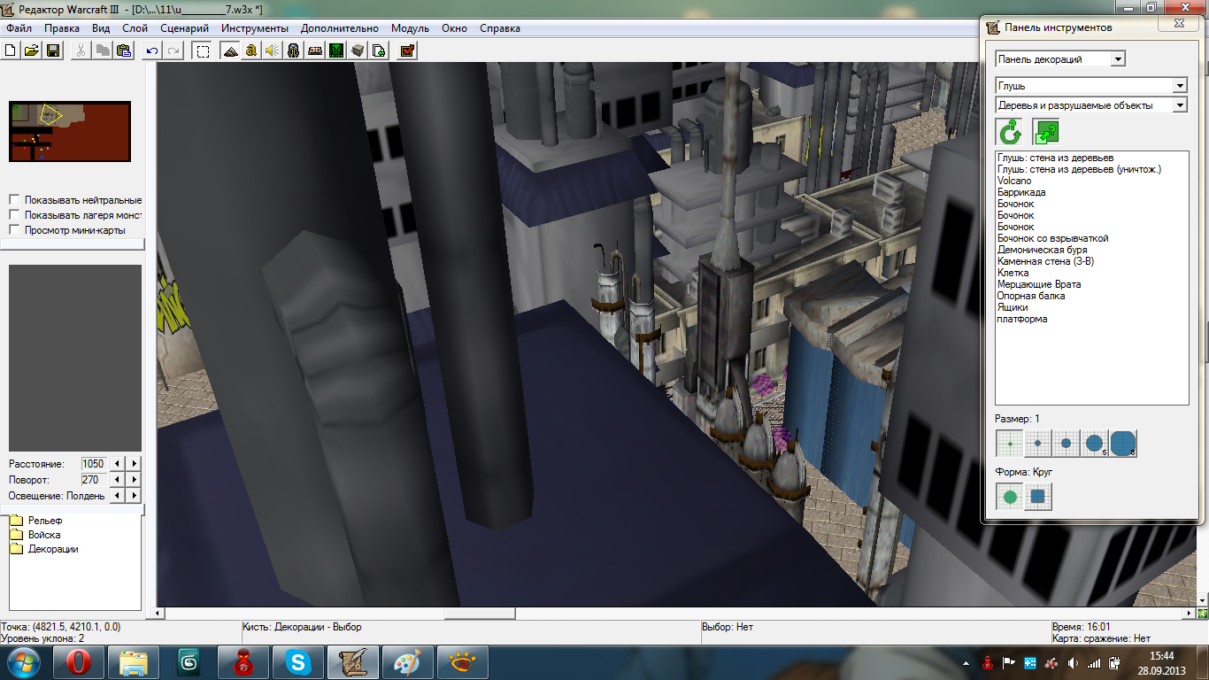Screen dimensions: 1209x680
Task: Toggle 'Показывать лагеря монстров' checkbox
Action: click(14, 215)
